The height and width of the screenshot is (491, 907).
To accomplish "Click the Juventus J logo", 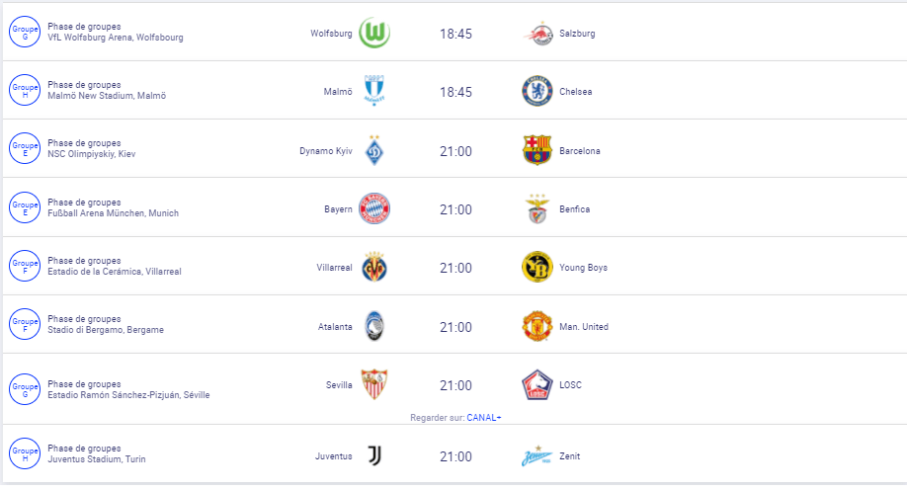I will coord(374,455).
